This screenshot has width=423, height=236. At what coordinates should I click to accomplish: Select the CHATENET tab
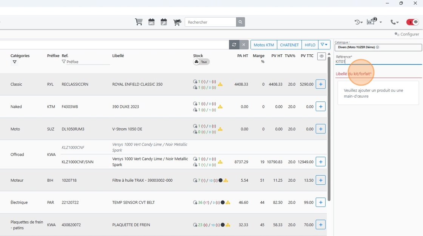(289, 45)
